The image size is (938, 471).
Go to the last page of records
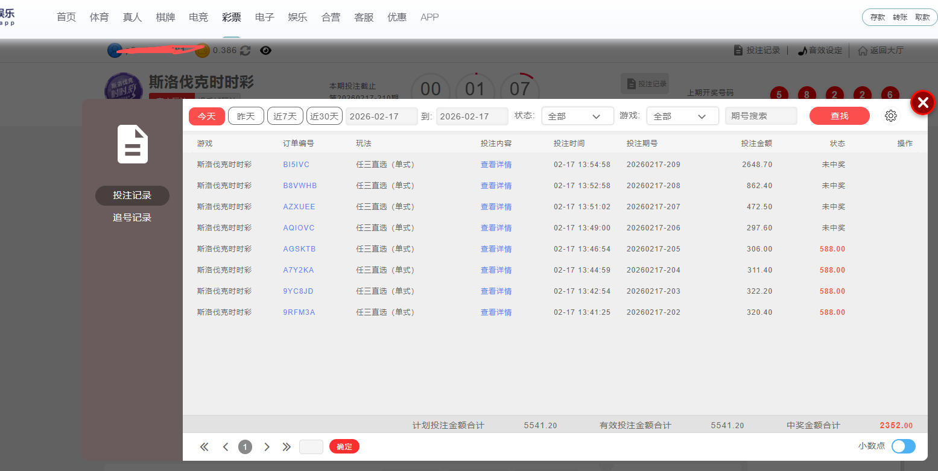pyautogui.click(x=287, y=447)
